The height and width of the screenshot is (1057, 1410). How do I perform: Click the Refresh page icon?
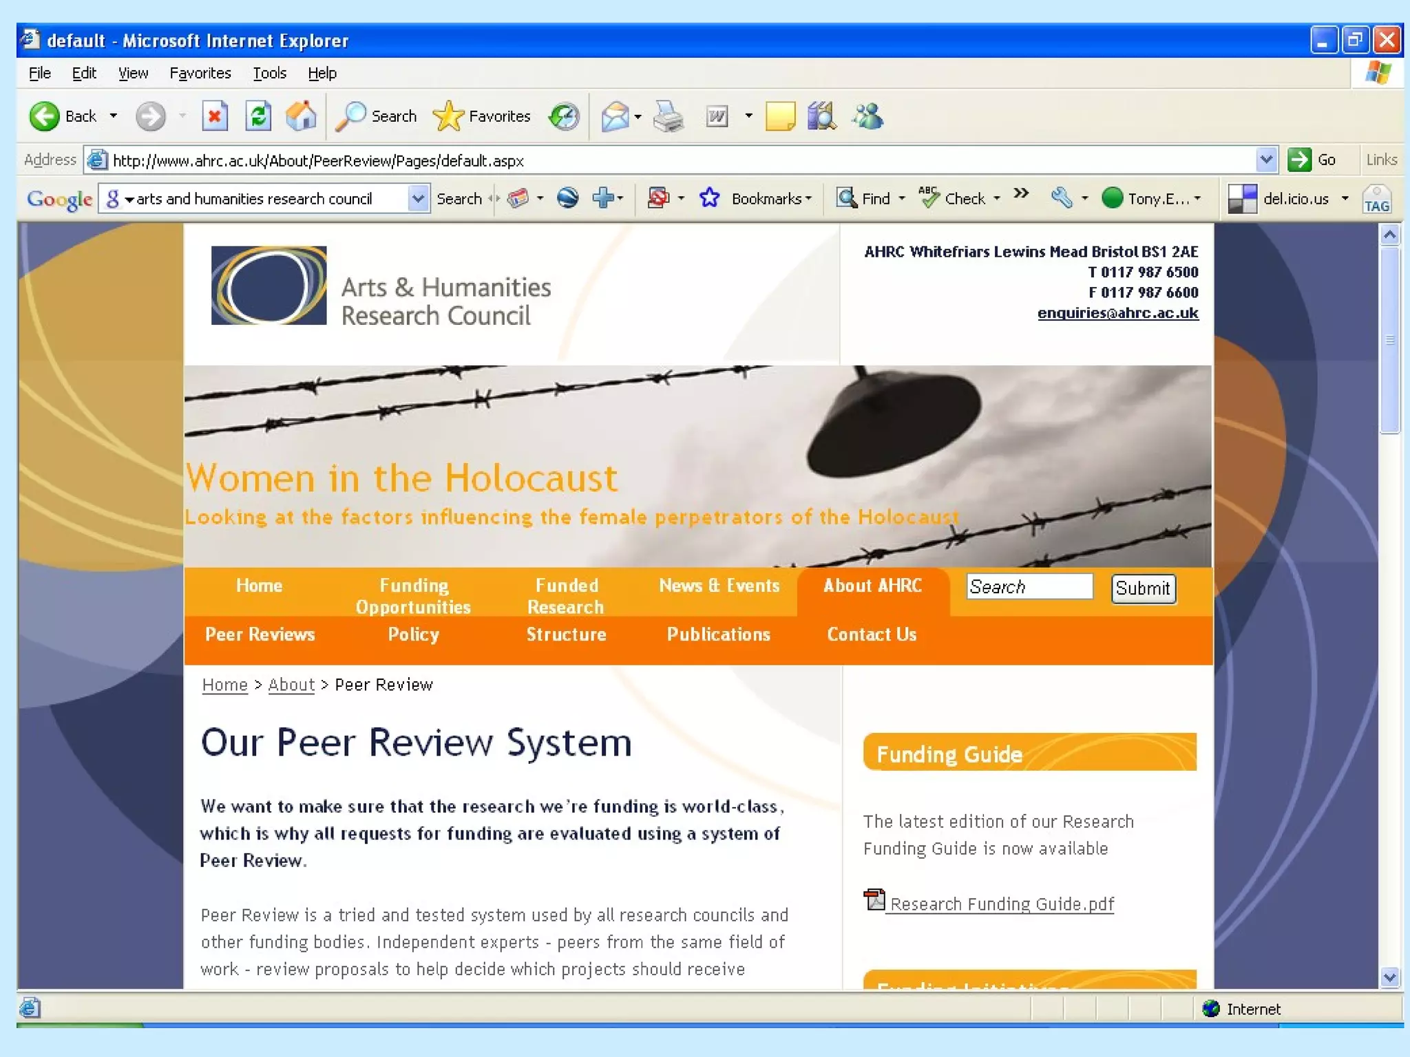tap(258, 116)
